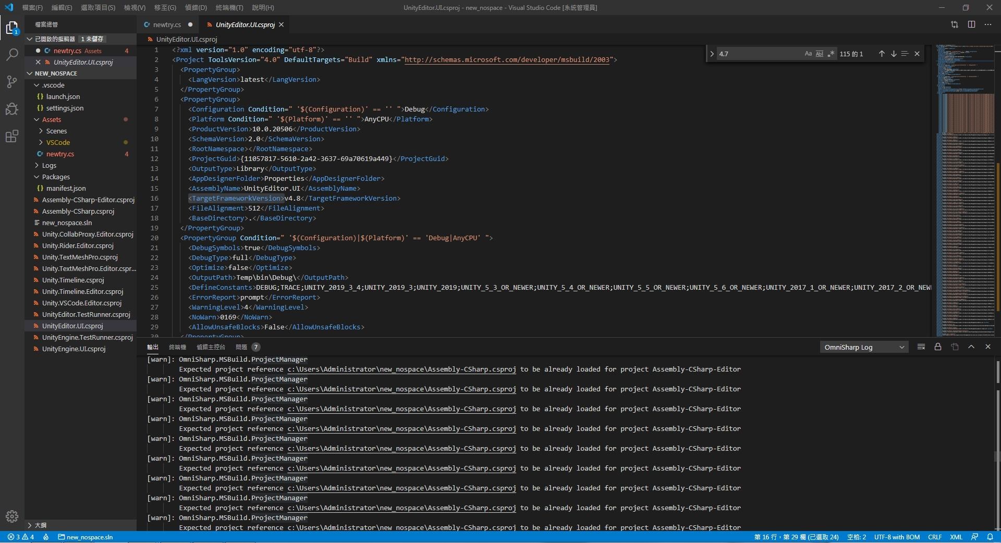Toggle Use Regular Expression in find
Screen dimensions: 1001x543
831,54
